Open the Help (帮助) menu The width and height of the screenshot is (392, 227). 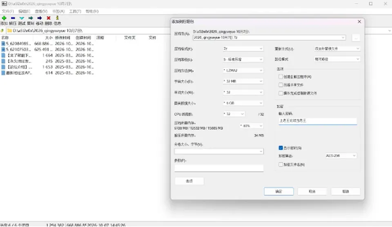92,11
